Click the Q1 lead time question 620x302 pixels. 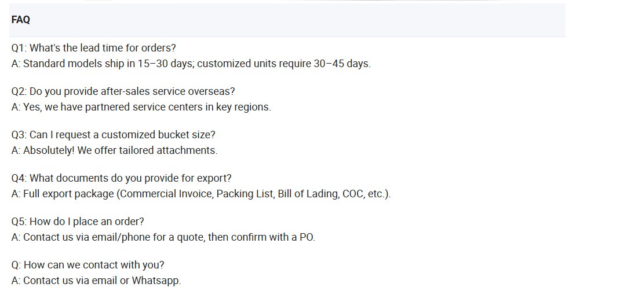[93, 48]
